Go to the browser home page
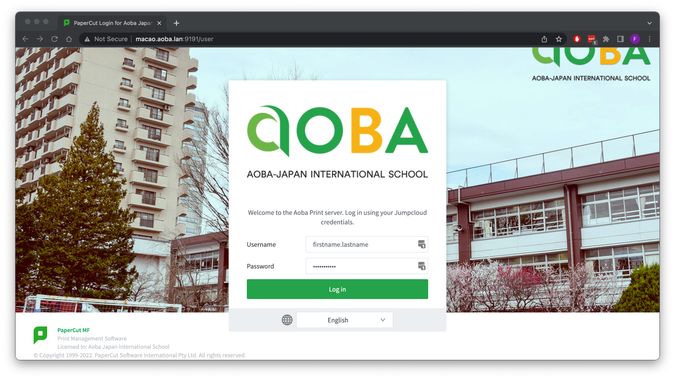Viewport: 675px width, 379px height. click(69, 39)
